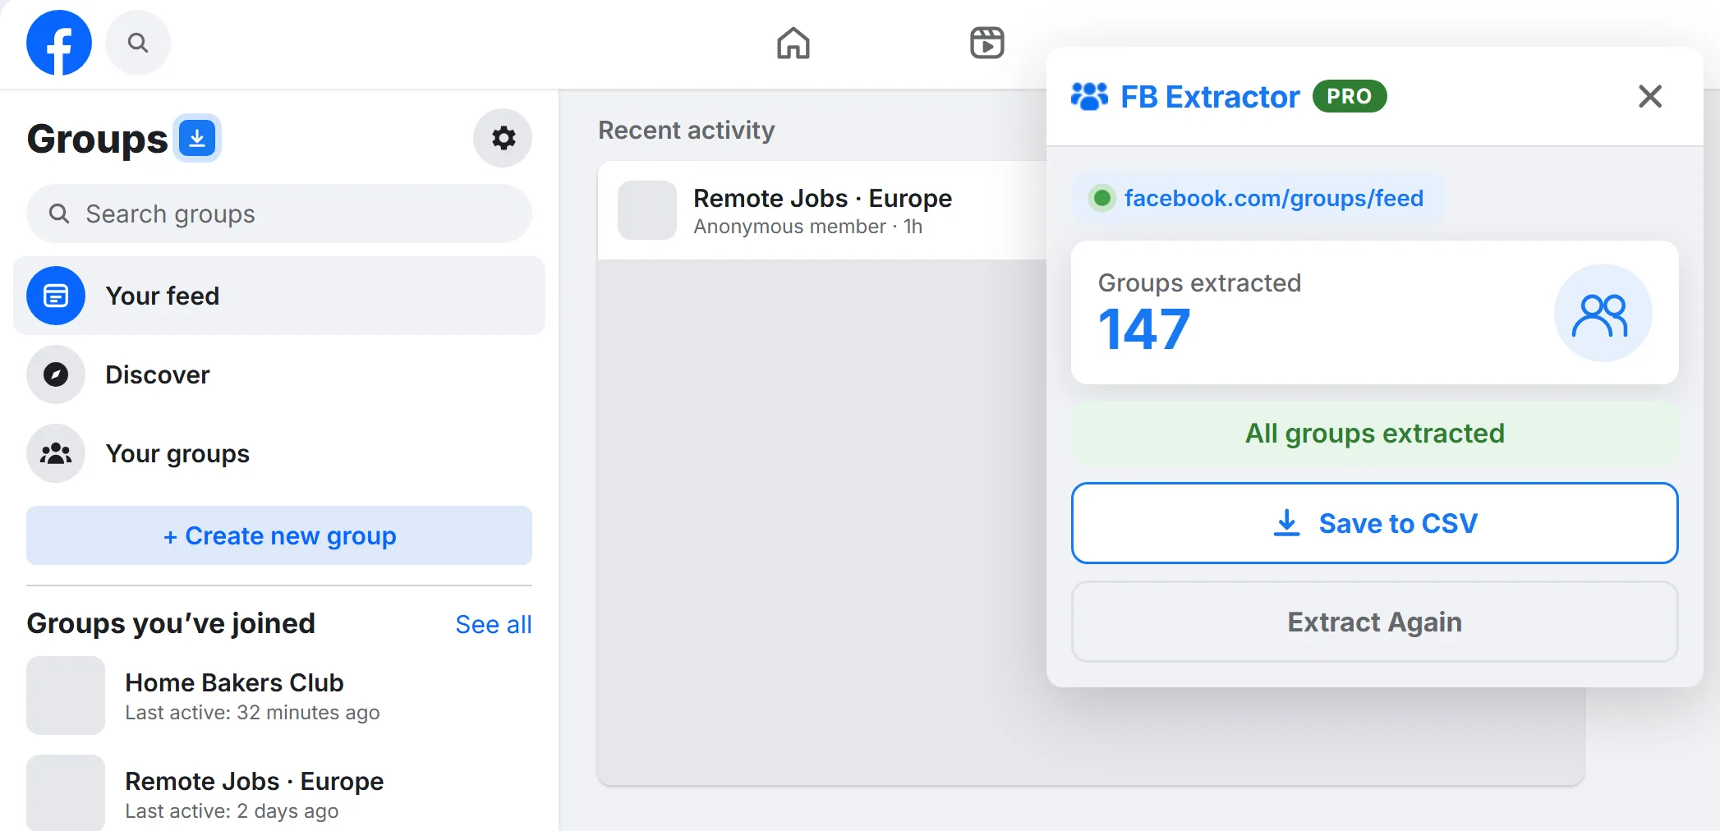Click Anonymous member · 1h text
The image size is (1720, 831).
point(807,227)
